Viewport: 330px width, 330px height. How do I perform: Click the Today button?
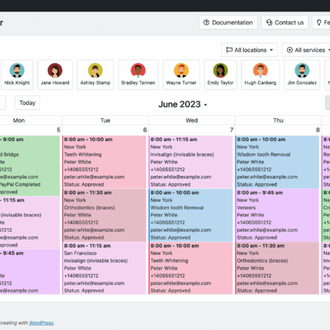tap(28, 103)
